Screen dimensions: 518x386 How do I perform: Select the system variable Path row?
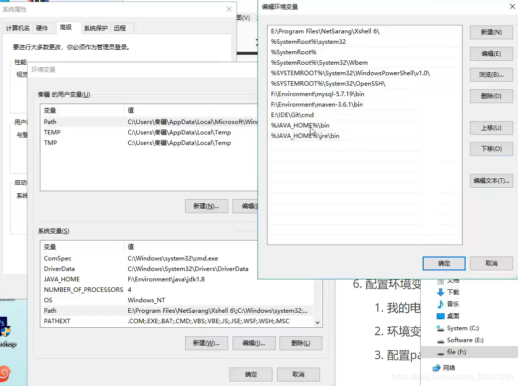(x=177, y=311)
